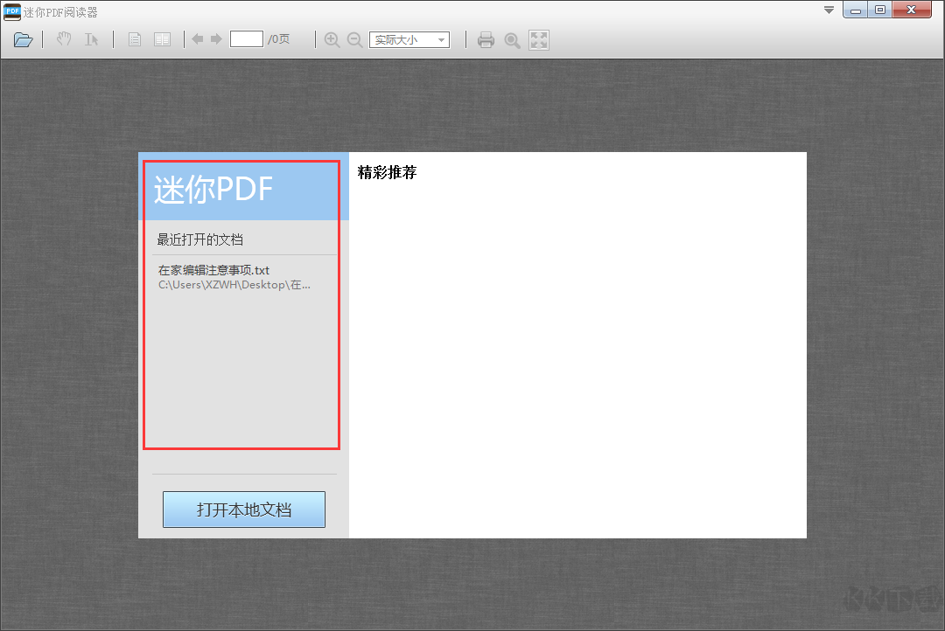This screenshot has height=631, width=945.
Task: Expand the zoom scale combo box
Action: coord(440,38)
